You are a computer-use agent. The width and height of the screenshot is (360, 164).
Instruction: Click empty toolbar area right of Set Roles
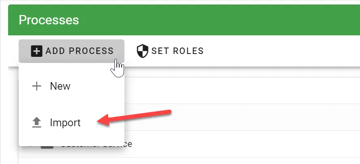283,51
